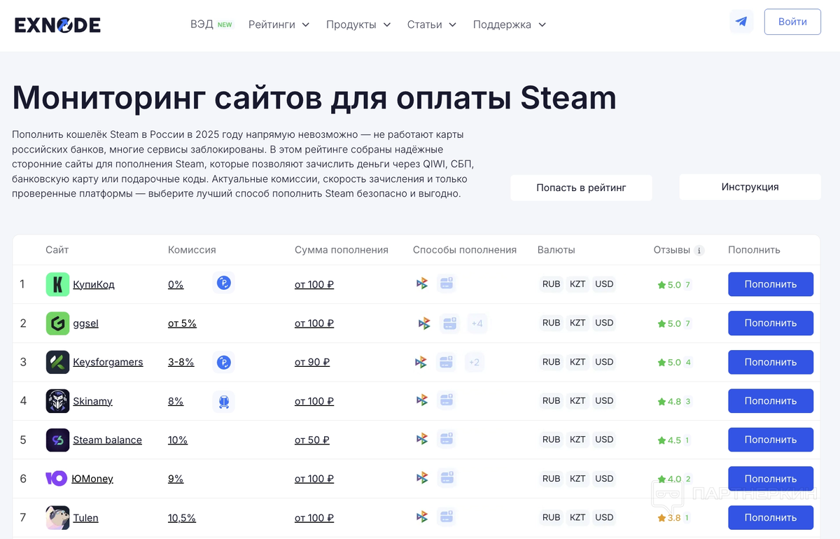Click the bank card icon in КупиКод row
840x539 pixels.
(x=447, y=283)
